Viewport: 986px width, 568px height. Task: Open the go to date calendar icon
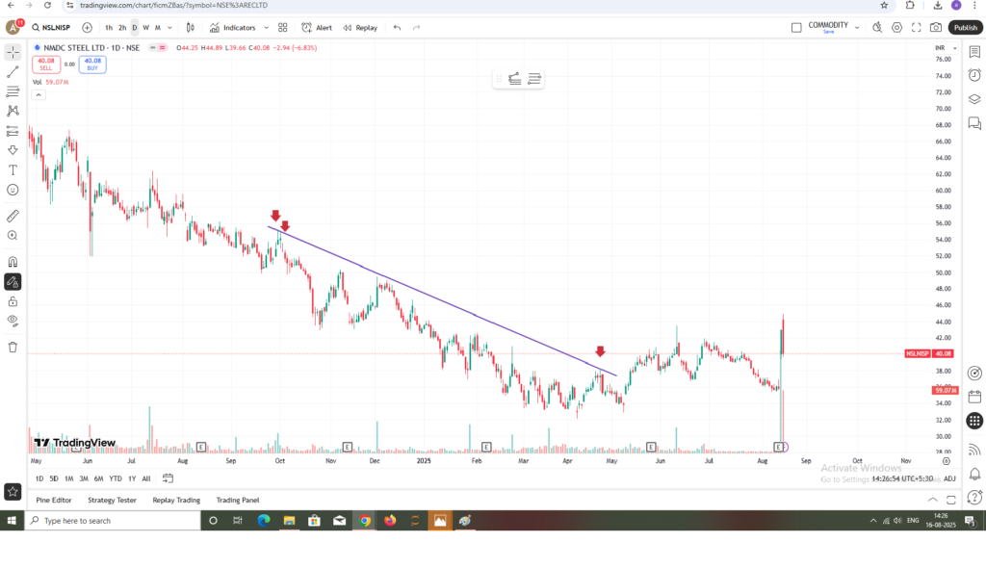pos(168,478)
